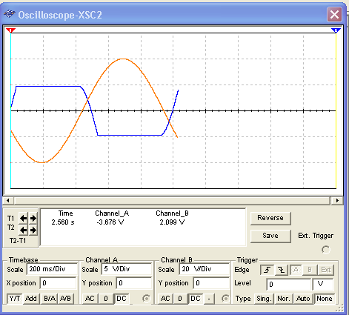The height and width of the screenshot is (315, 349).
Task: Select Ext. Trigger radio terminal
Action: [326, 250]
